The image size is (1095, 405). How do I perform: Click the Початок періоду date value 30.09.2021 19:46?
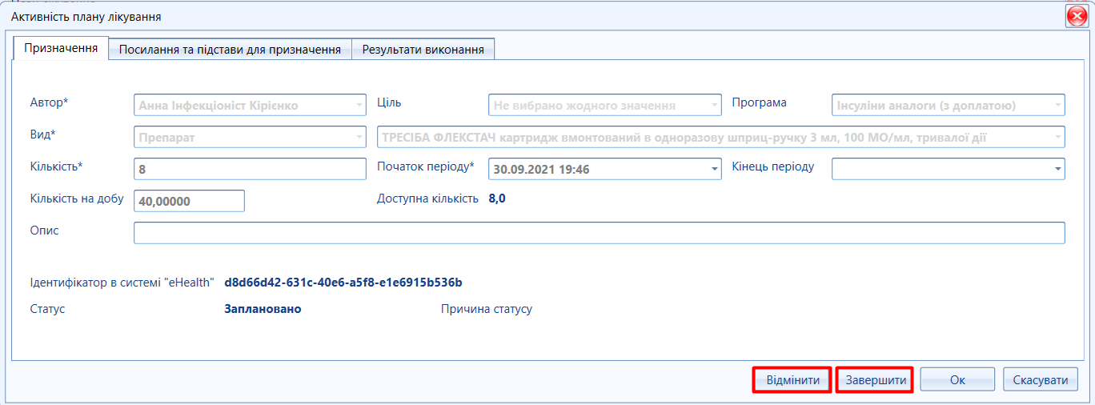[542, 170]
